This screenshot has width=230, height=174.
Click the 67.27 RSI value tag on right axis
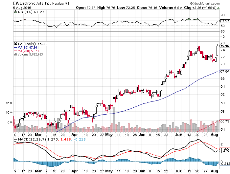(224, 21)
